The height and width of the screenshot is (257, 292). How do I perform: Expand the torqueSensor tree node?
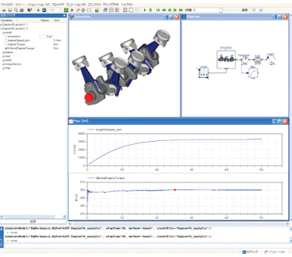click(3, 64)
